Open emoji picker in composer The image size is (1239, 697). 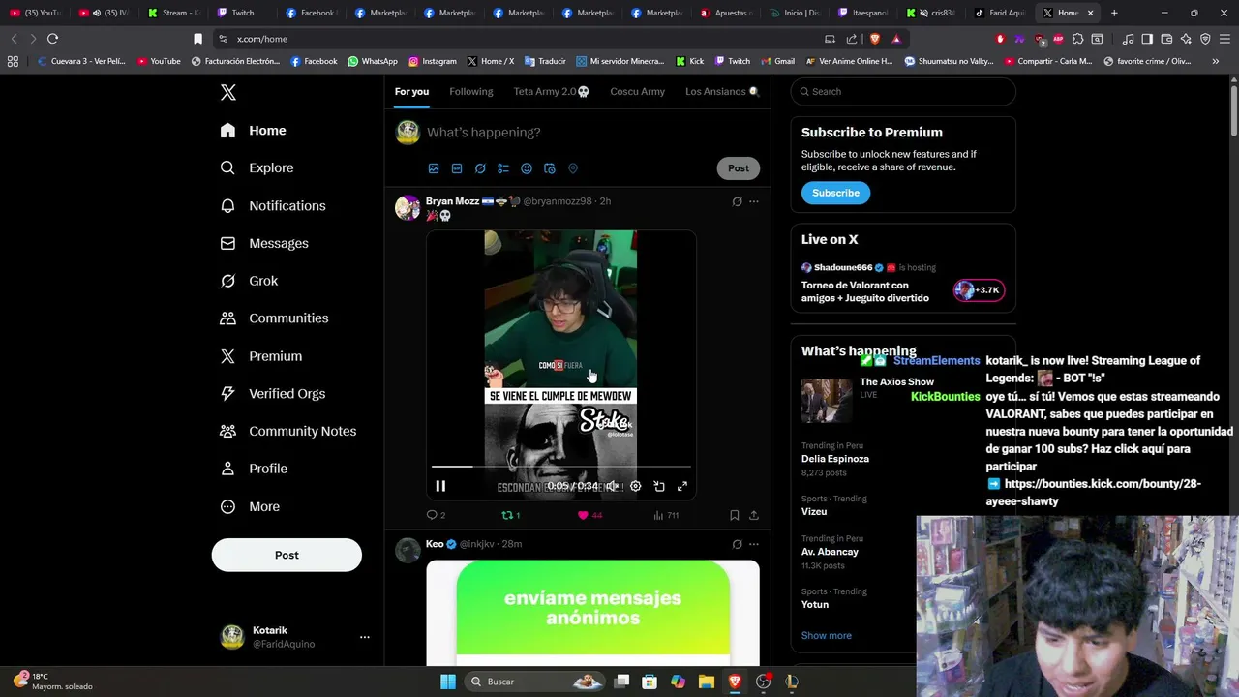tap(527, 168)
